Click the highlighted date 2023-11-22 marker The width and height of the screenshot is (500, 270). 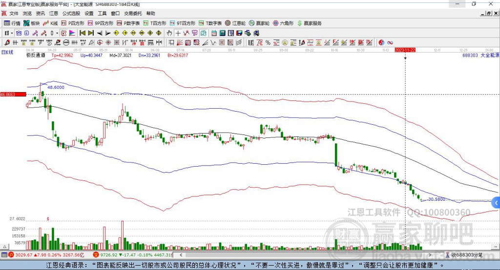pos(405,50)
